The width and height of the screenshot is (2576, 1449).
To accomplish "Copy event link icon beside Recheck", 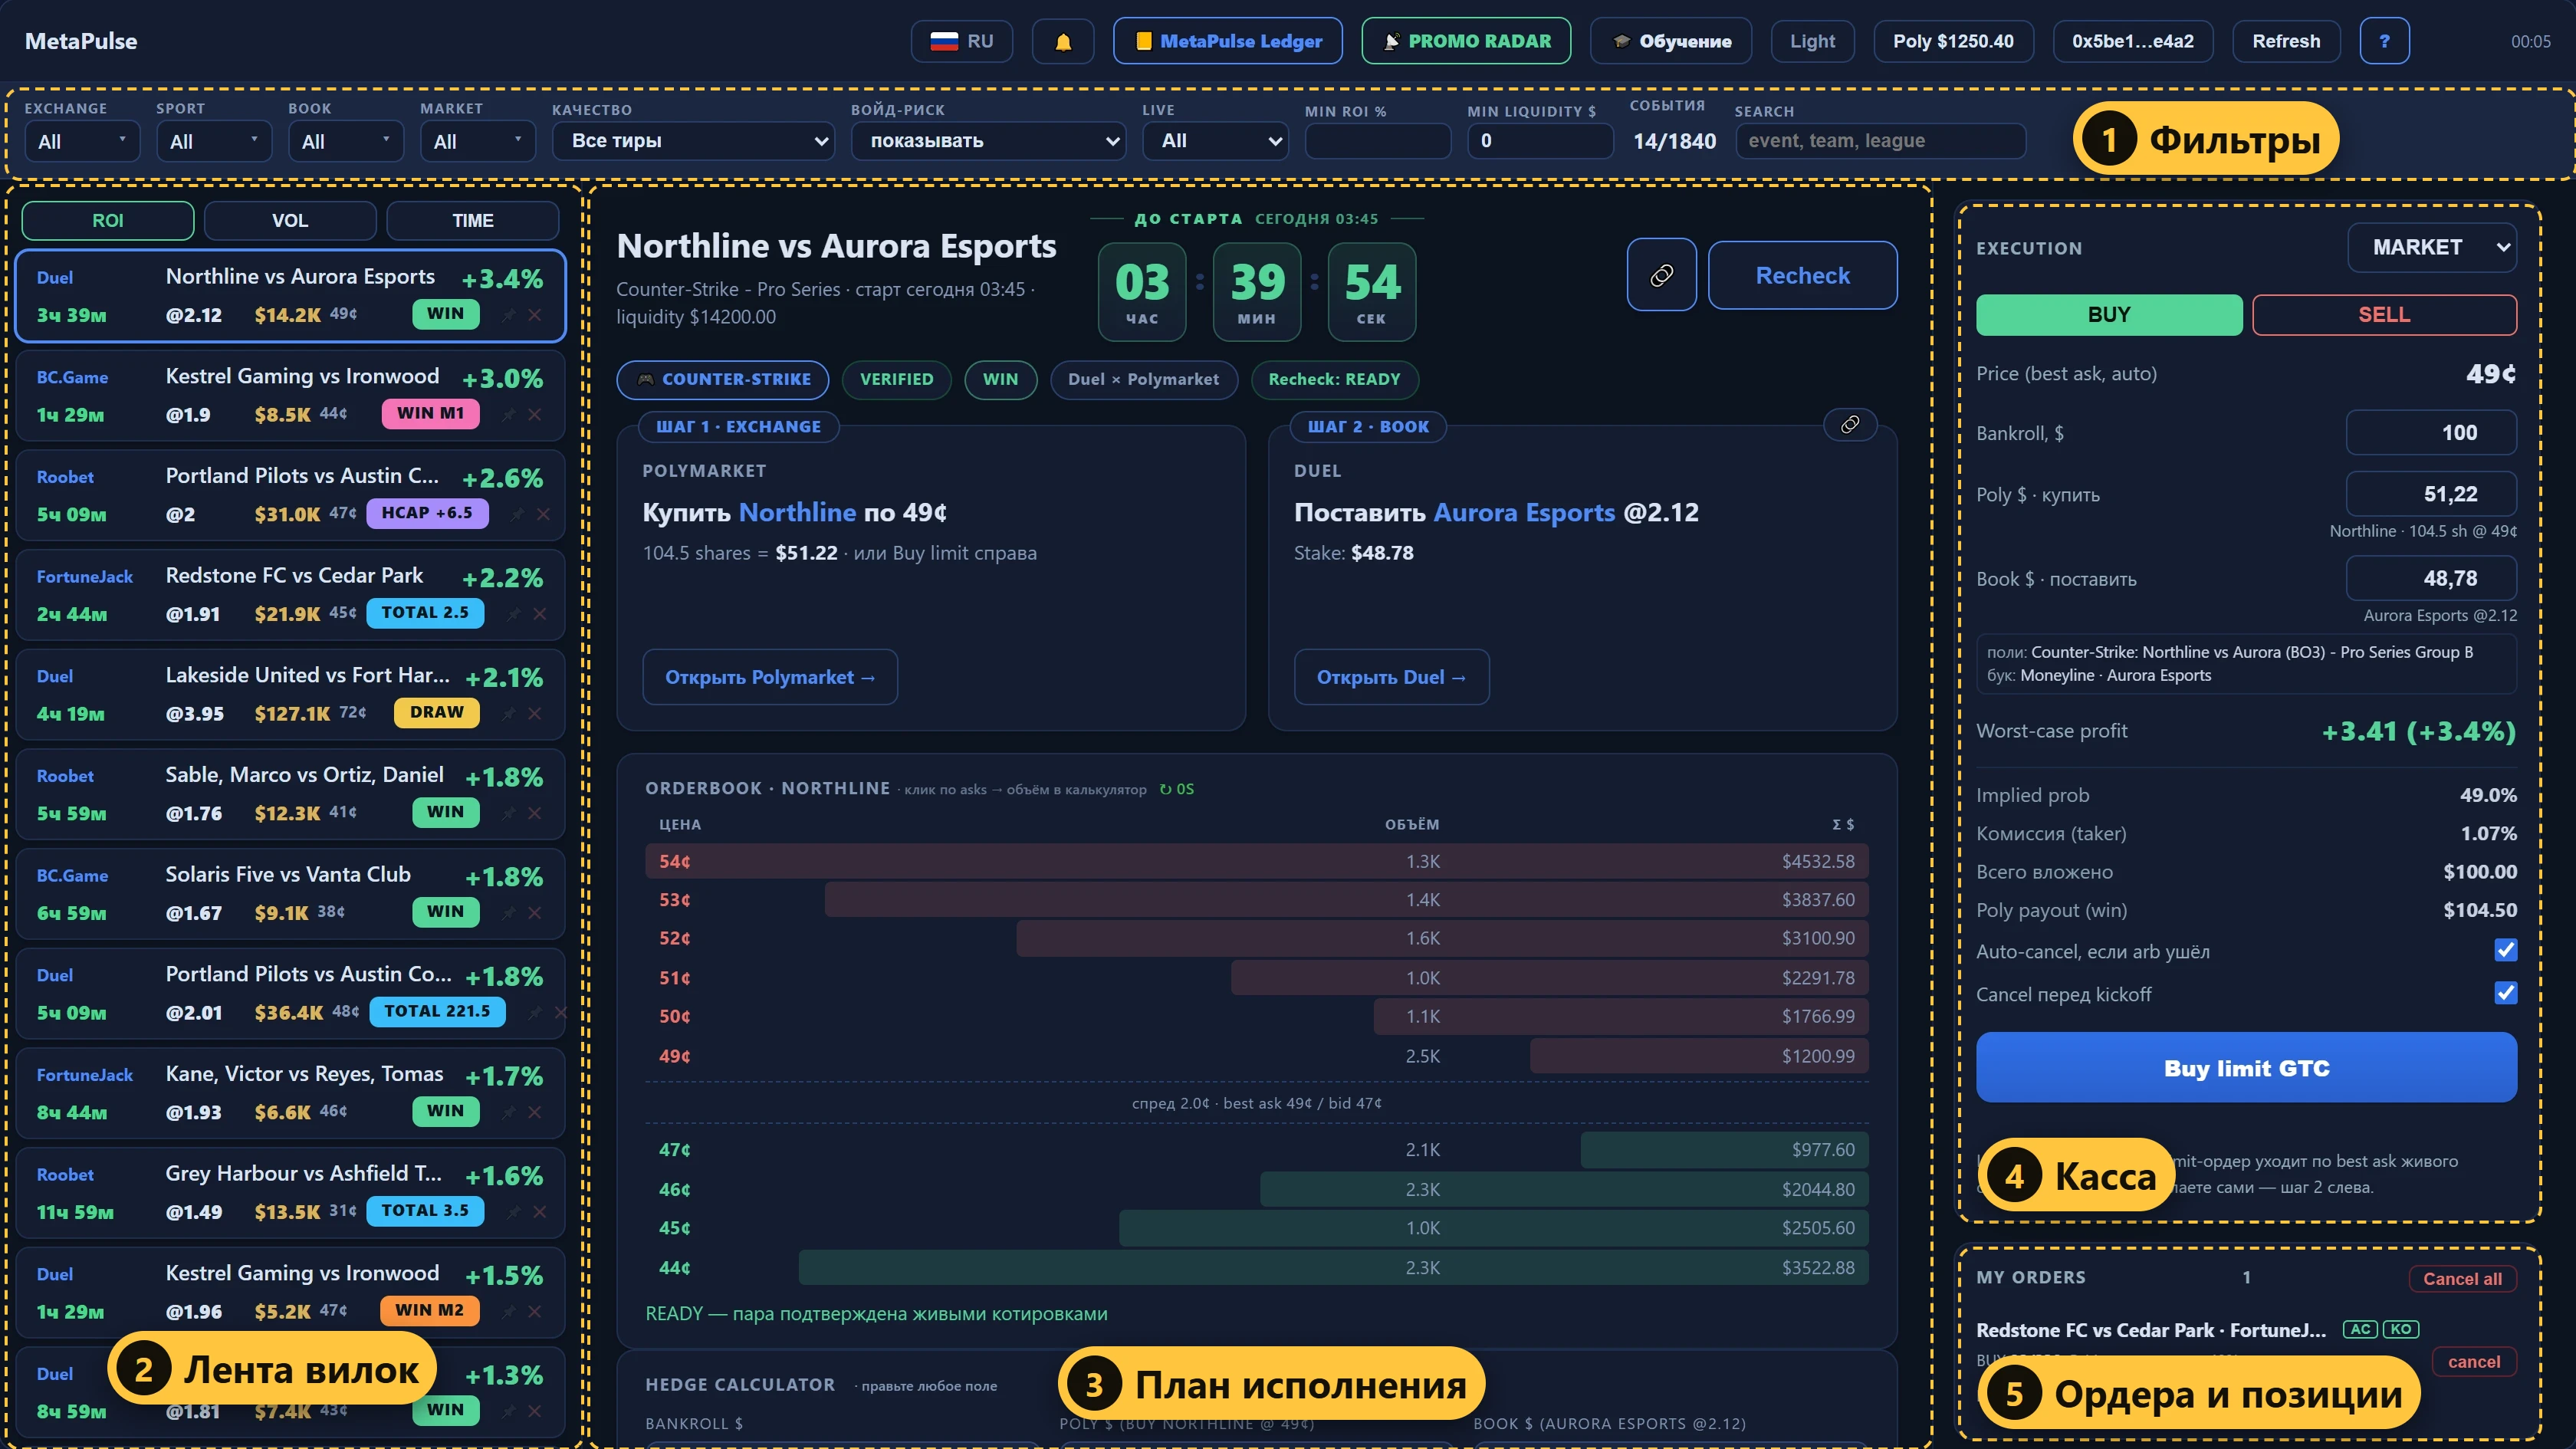I will click(1661, 275).
